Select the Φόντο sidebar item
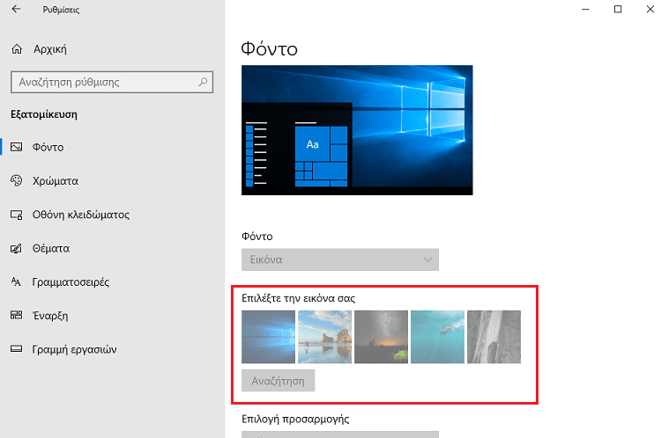 112,147
